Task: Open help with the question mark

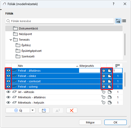Action: click(114, 4)
